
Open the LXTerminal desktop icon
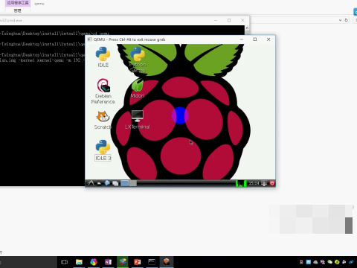138,120
